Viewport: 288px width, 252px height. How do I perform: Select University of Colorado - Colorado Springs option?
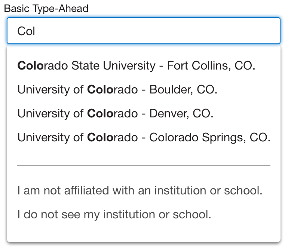[144, 138]
